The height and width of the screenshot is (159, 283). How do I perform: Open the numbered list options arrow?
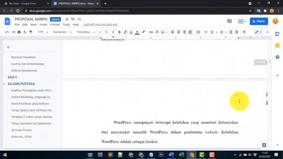click(226, 32)
